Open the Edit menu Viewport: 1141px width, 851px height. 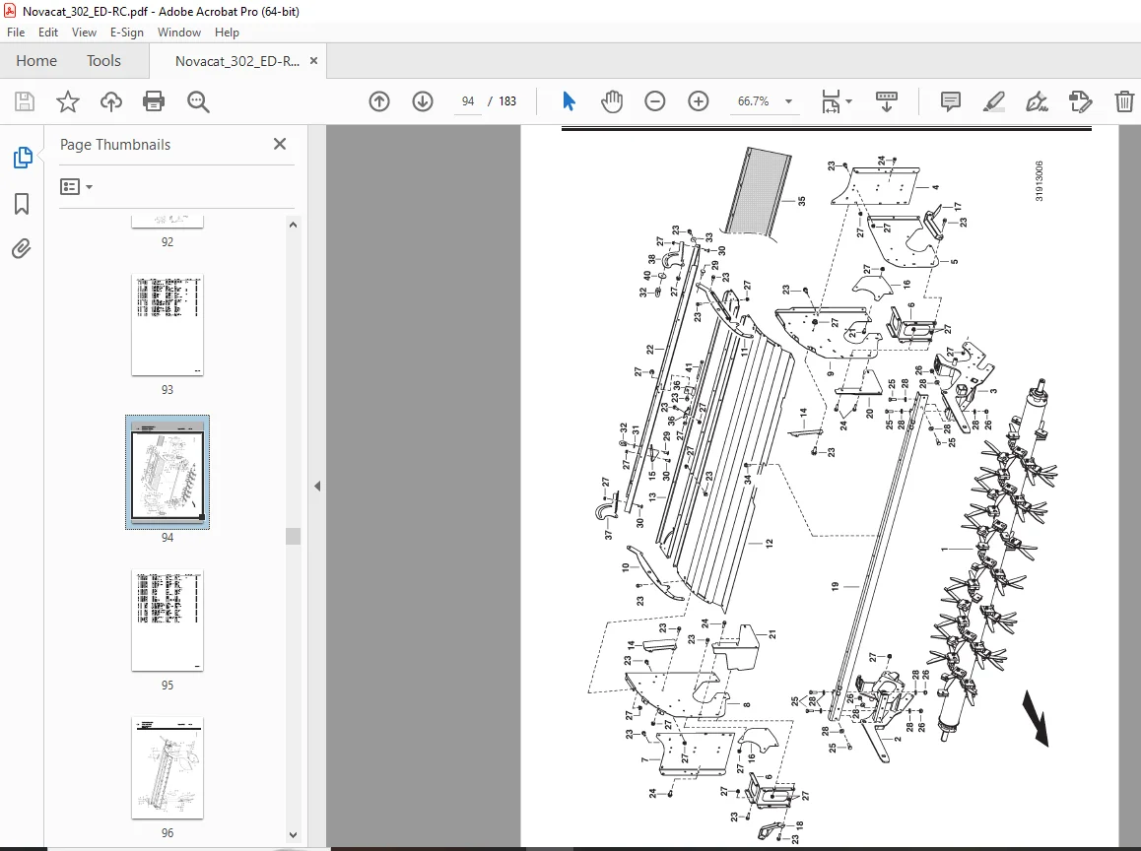(48, 32)
